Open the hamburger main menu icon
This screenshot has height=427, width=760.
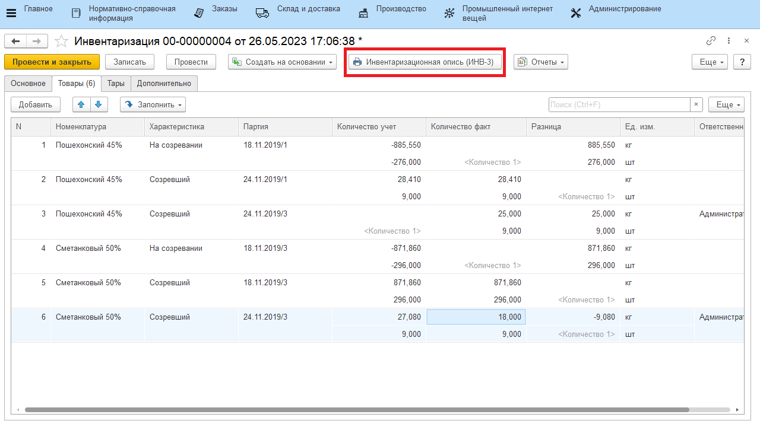point(11,13)
